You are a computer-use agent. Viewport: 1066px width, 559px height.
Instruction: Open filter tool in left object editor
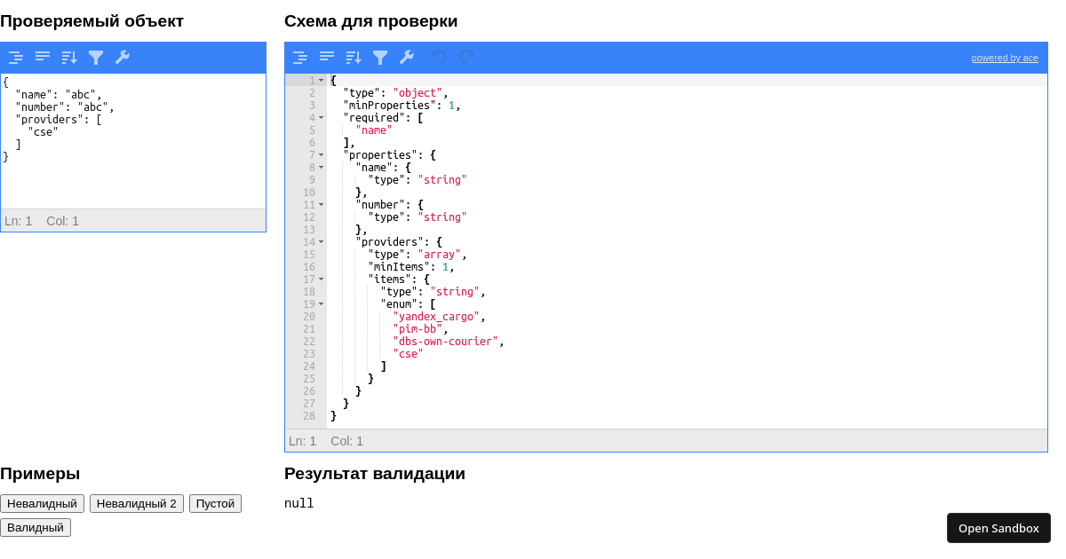(x=96, y=58)
